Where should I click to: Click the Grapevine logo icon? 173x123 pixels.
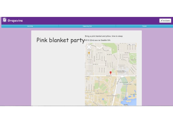(4, 20)
